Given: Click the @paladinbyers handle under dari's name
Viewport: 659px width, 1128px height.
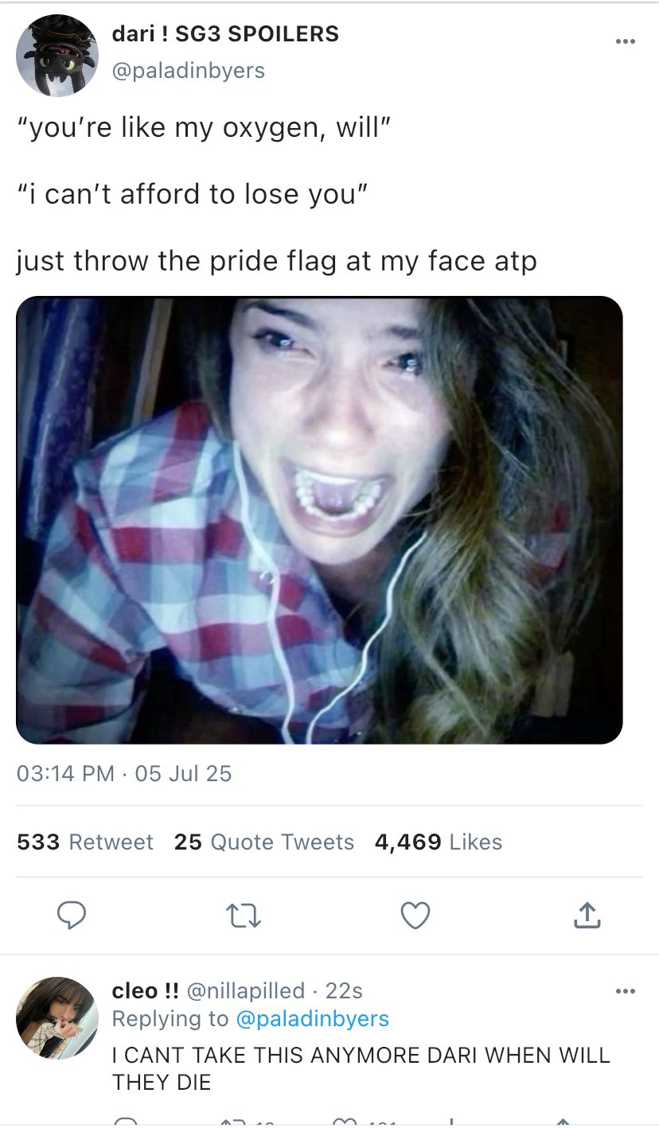Looking at the screenshot, I should click(188, 70).
